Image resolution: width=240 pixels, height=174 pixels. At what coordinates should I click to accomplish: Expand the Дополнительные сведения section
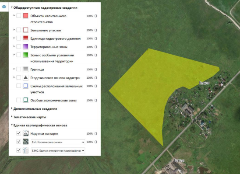point(35,109)
